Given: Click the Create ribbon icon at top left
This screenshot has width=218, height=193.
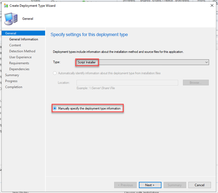Looking at the screenshot, I should (35, 1).
